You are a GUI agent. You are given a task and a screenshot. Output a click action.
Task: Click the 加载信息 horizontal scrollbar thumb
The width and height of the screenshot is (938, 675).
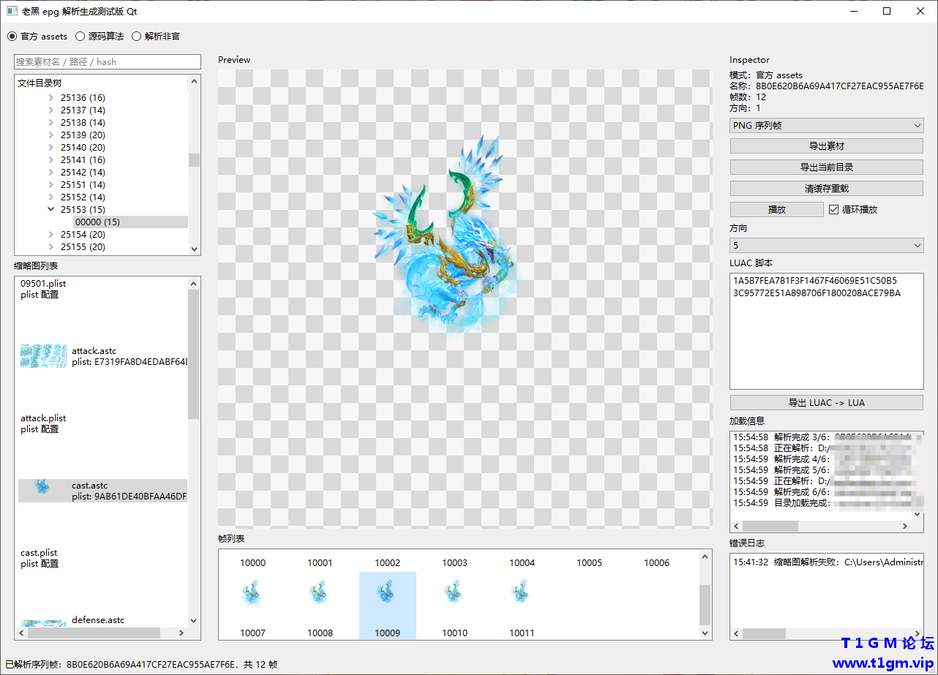pyautogui.click(x=771, y=527)
